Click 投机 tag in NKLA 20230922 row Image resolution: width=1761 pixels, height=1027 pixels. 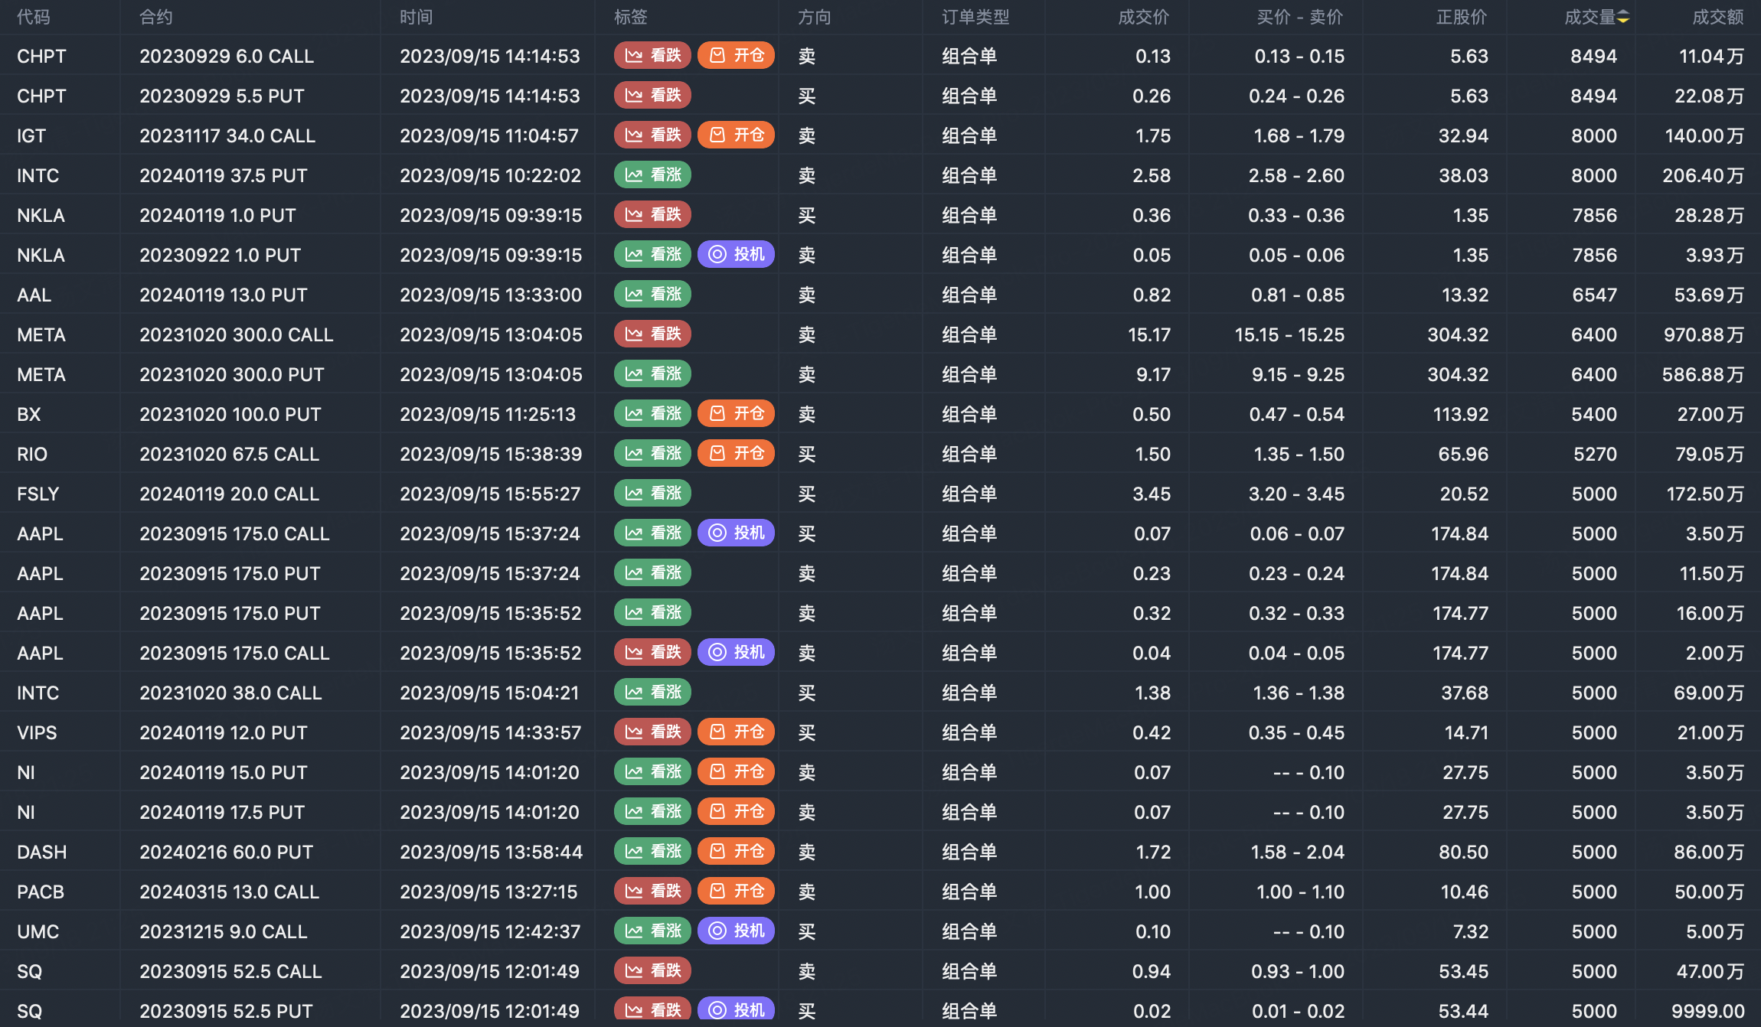(737, 255)
